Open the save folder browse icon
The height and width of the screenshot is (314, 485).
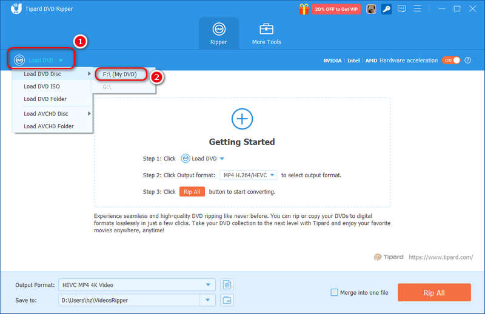pyautogui.click(x=227, y=299)
